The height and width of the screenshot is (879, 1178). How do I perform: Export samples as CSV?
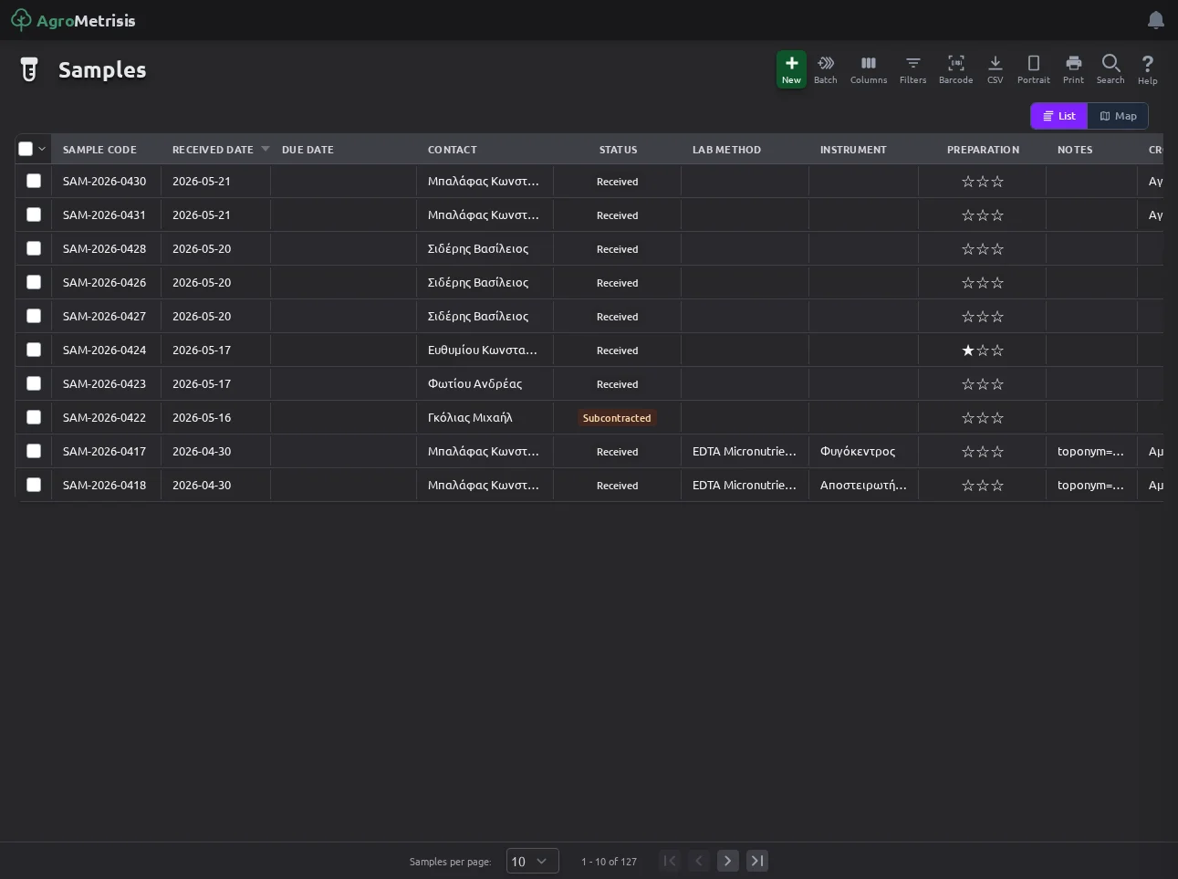point(996,69)
